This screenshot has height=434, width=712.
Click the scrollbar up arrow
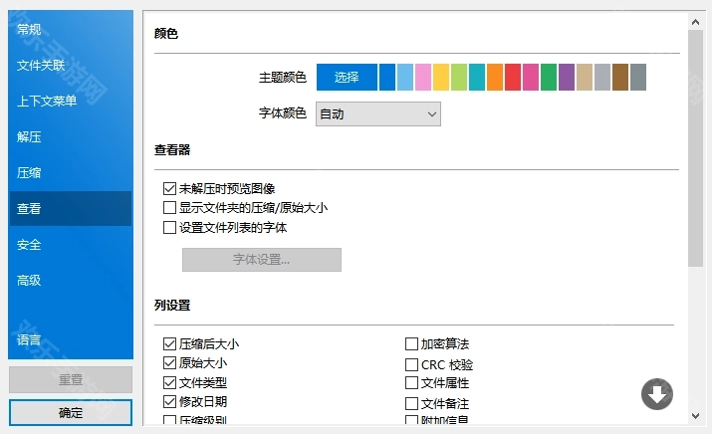(696, 21)
